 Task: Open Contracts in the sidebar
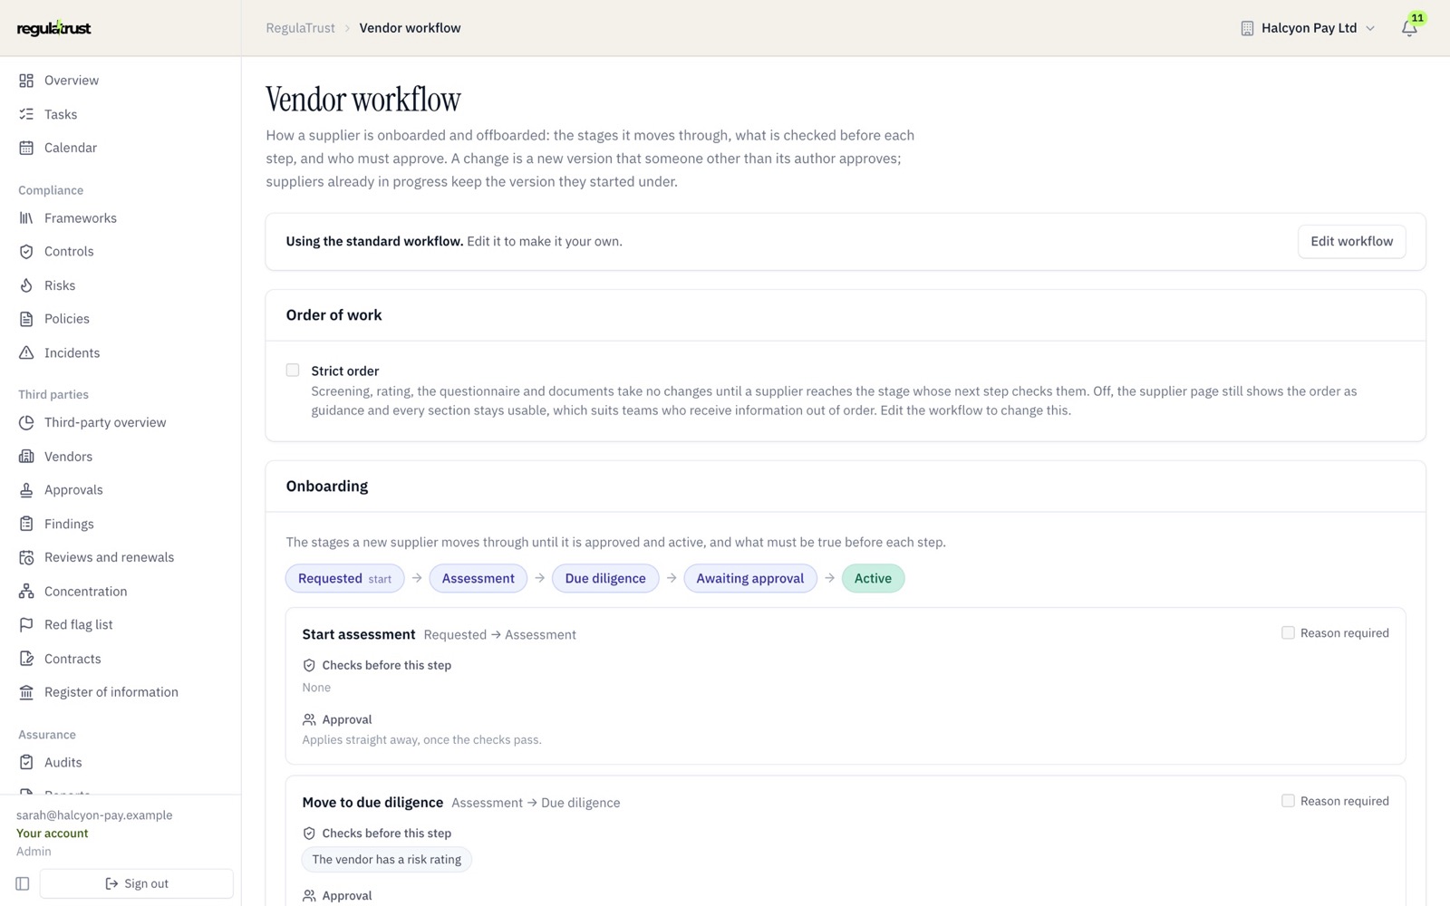(72, 659)
